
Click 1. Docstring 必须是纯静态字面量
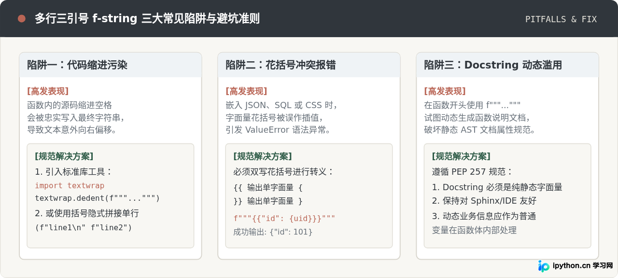click(497, 187)
